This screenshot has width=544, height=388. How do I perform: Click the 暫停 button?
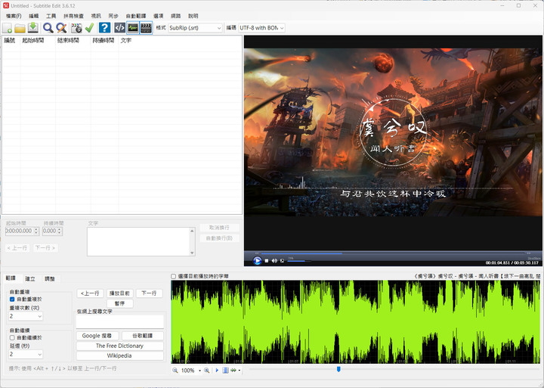point(119,303)
